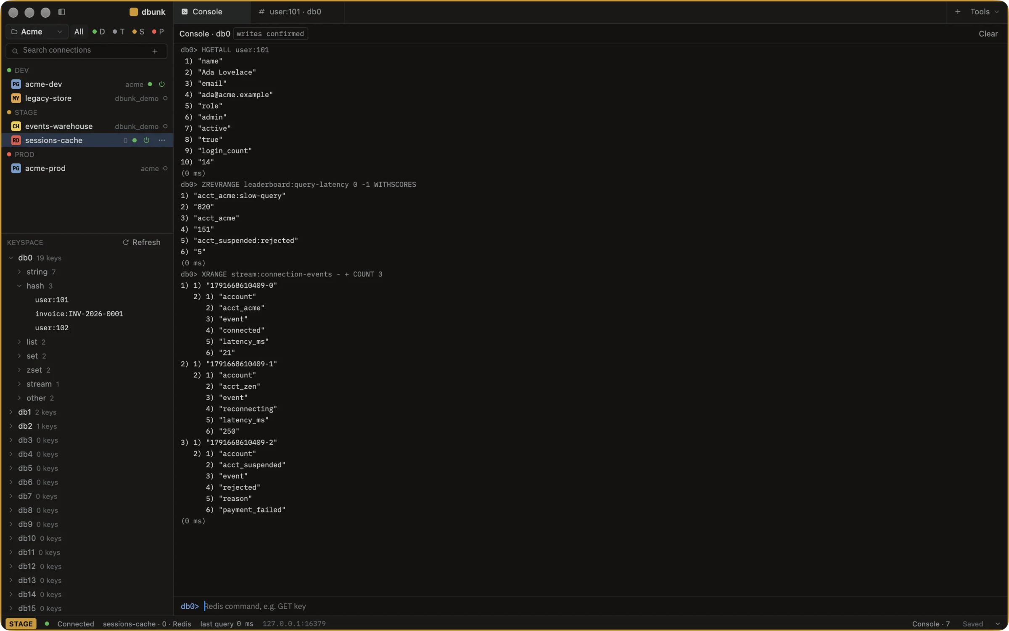Filter connections by P environment
1009x631 pixels.
(158, 32)
